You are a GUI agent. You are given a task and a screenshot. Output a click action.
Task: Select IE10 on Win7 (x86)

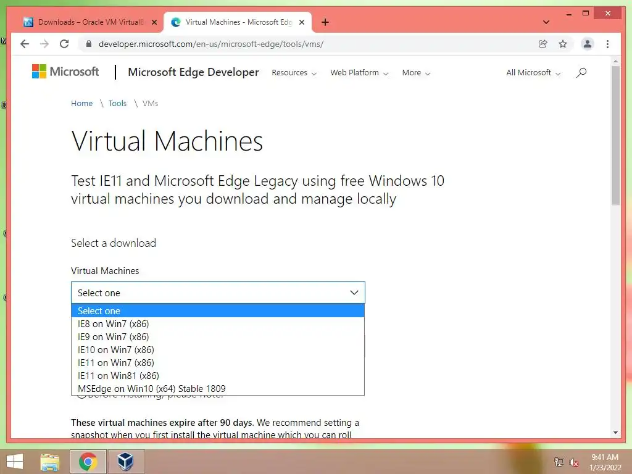(x=218, y=349)
